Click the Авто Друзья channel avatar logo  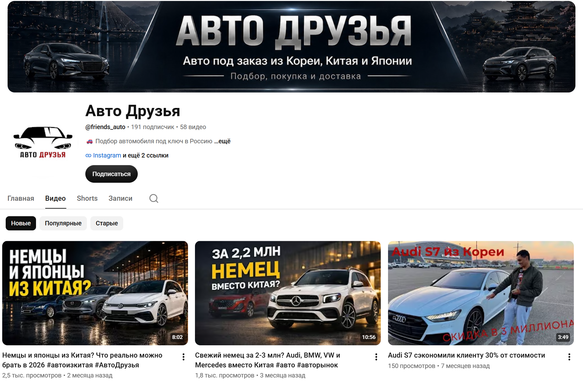coord(43,143)
